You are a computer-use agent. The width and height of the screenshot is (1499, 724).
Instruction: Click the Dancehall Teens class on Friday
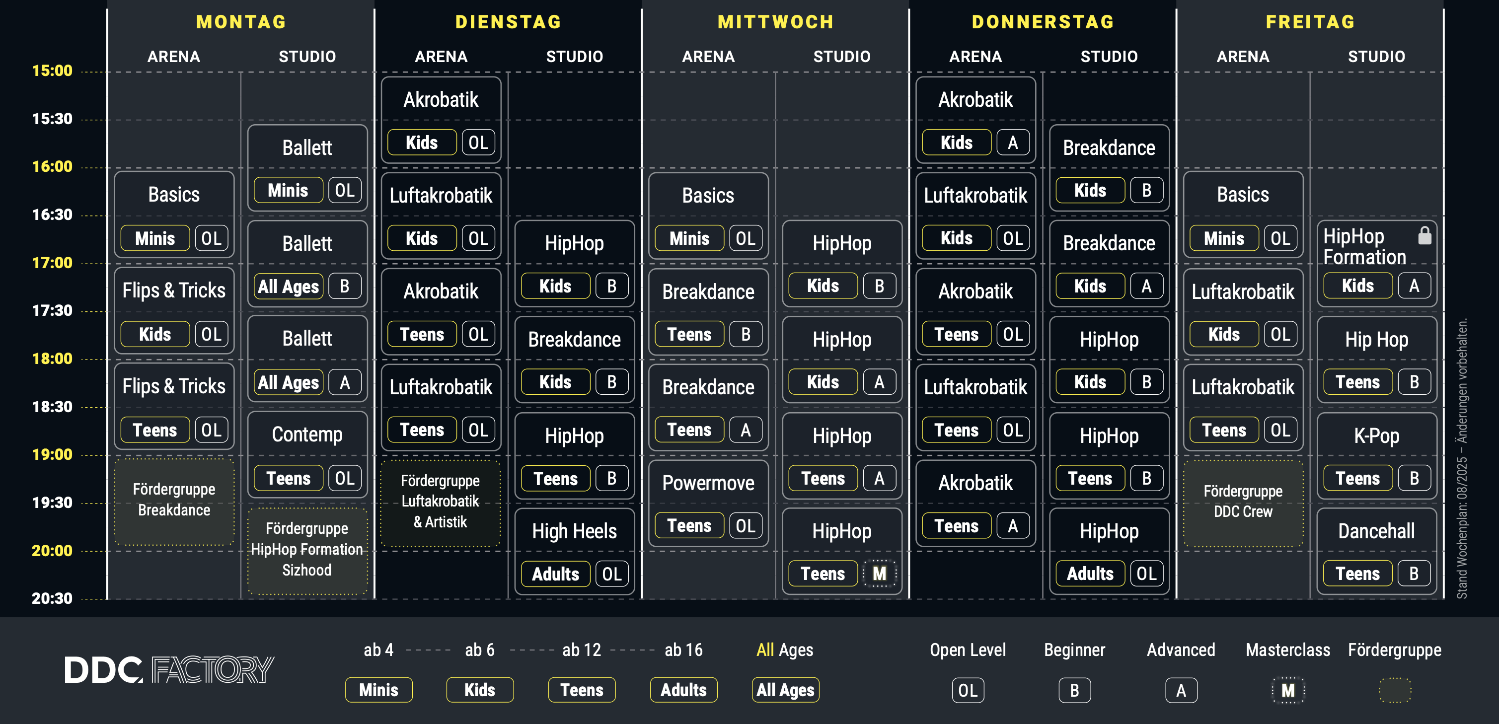1377,551
